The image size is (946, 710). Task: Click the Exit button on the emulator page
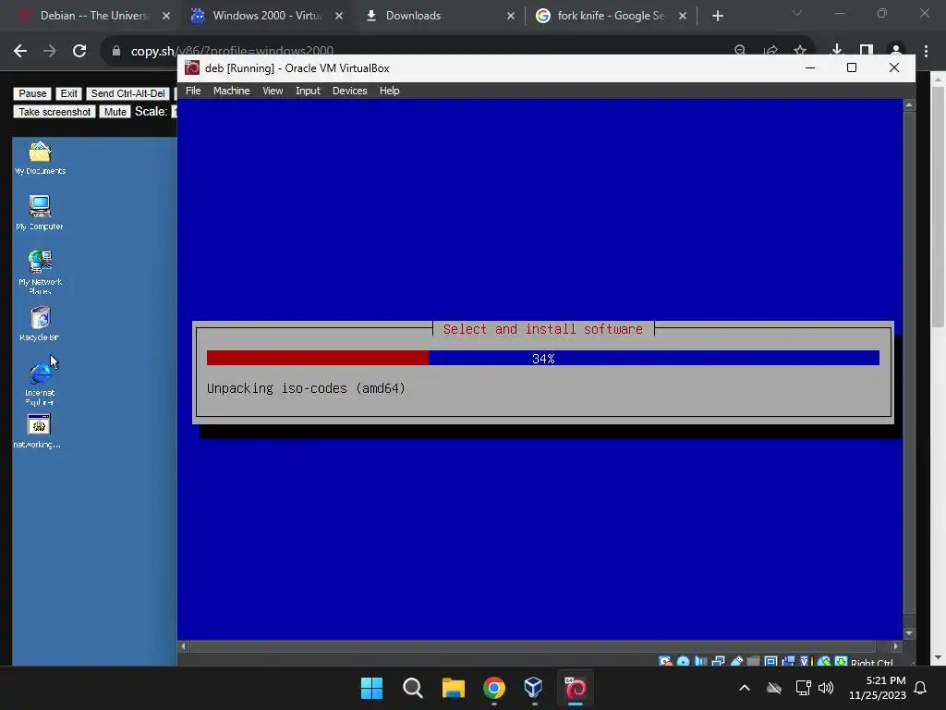pos(68,93)
